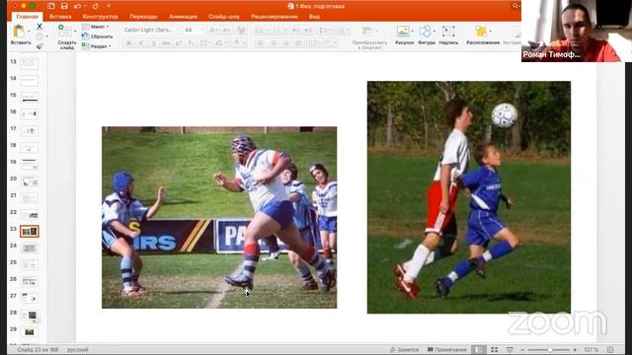
Task: Expand the Вставить paste options arrow
Action: [x=29, y=32]
